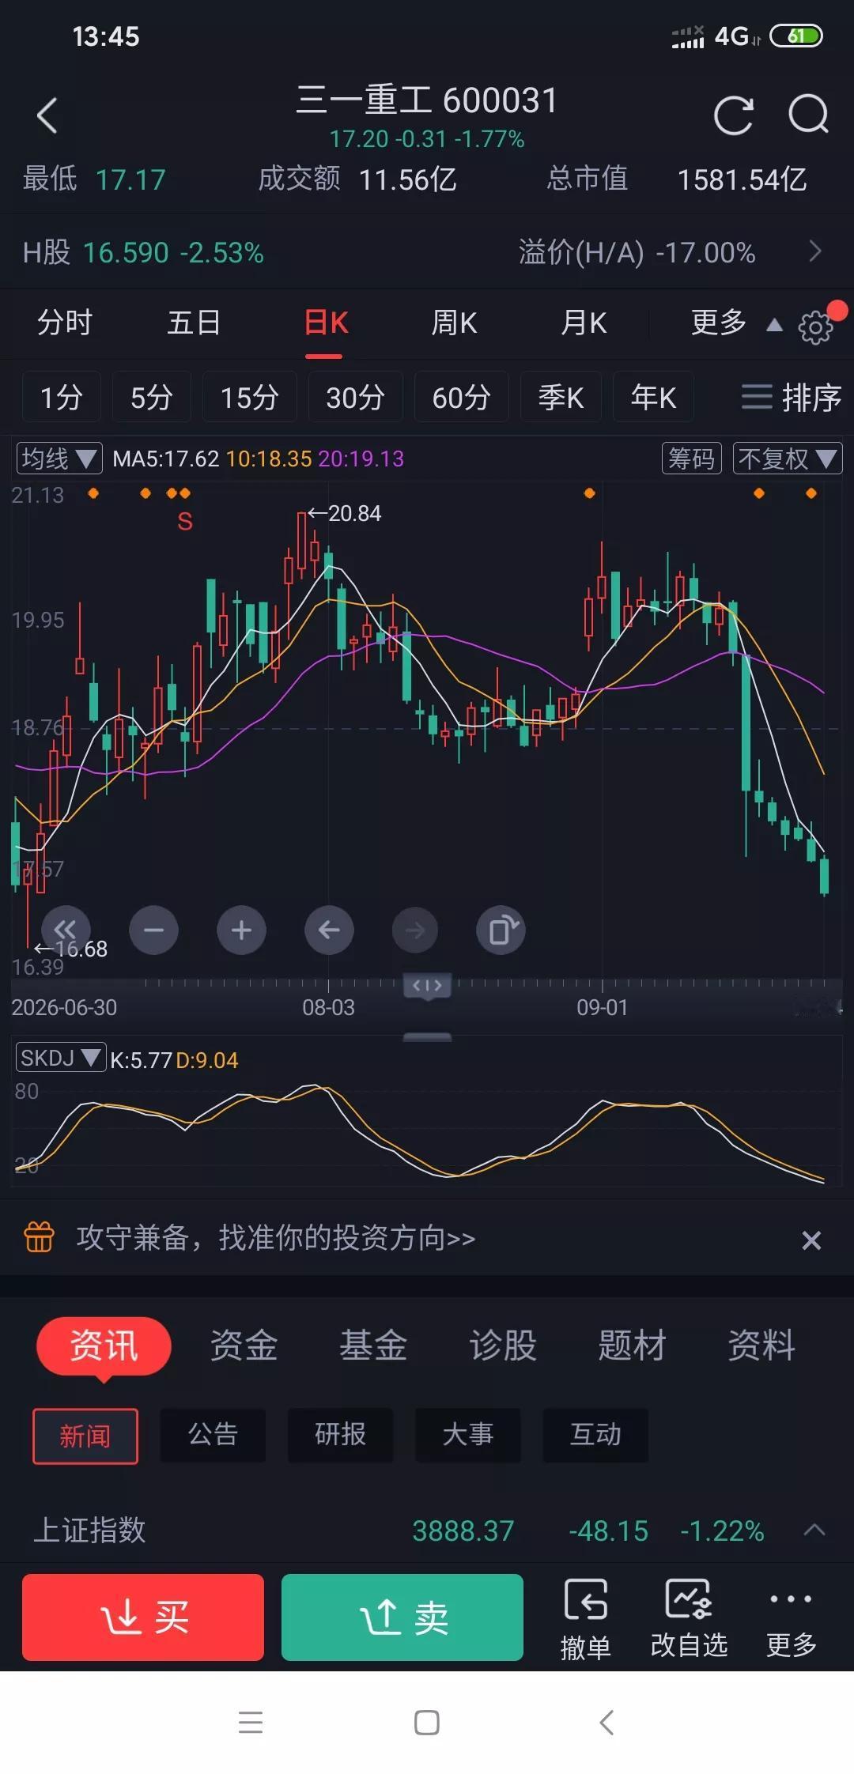Rotate chart to landscape view
Image resolution: width=854 pixels, height=1774 pixels.
501,930
